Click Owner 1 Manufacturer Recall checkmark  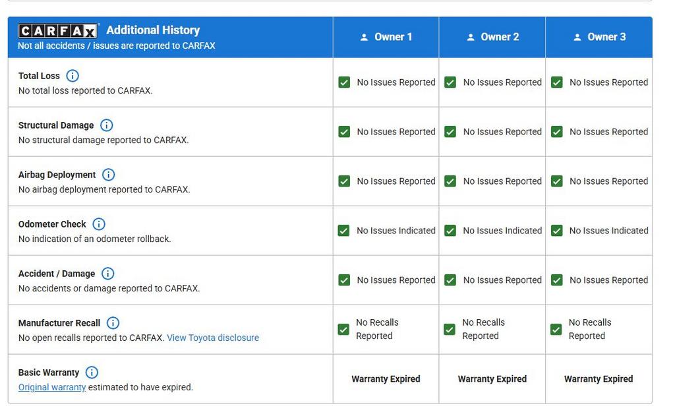(x=343, y=330)
